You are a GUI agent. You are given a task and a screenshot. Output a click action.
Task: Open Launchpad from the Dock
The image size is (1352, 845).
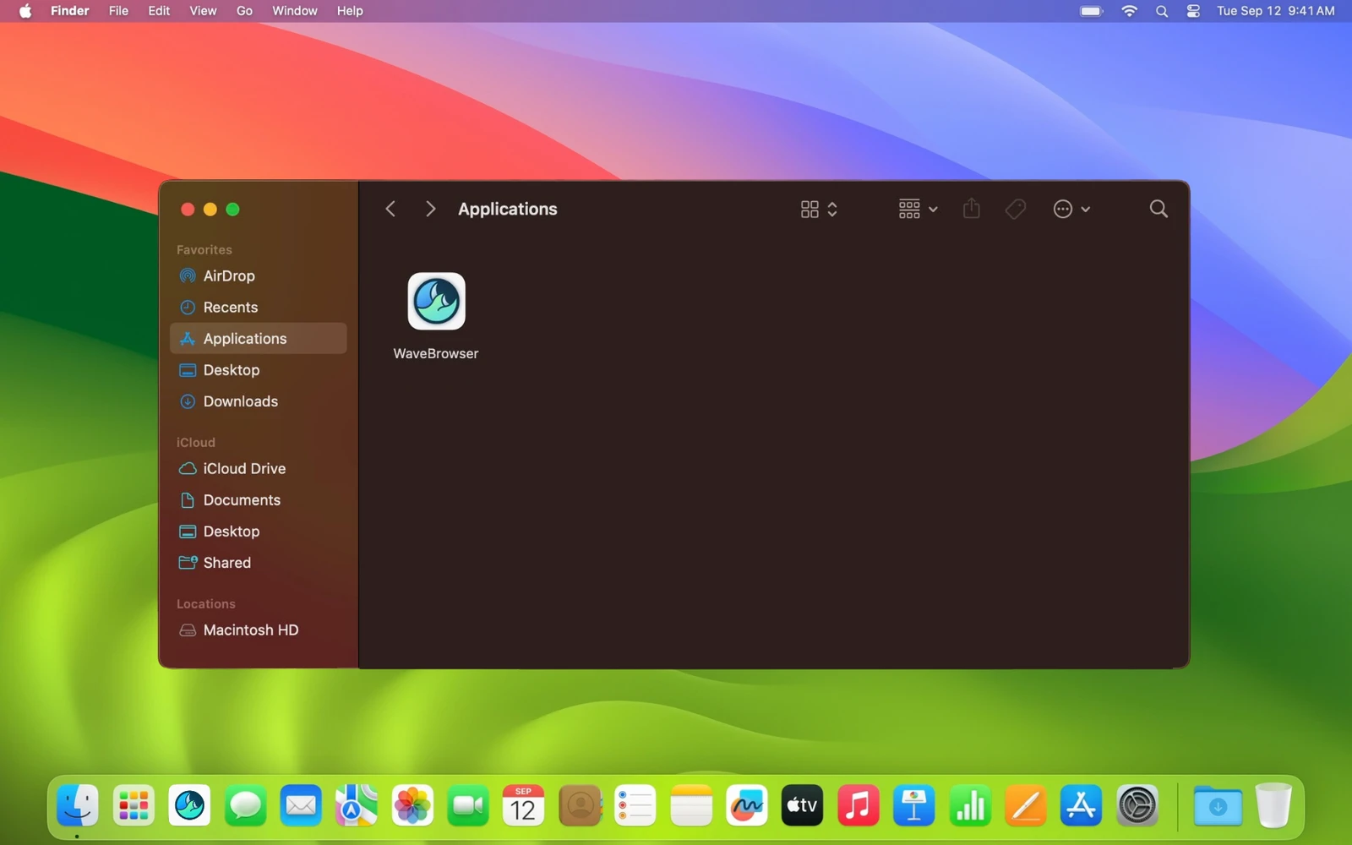coord(134,805)
